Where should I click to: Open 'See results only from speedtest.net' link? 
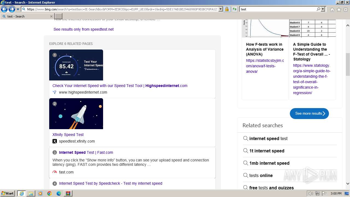tap(83, 29)
